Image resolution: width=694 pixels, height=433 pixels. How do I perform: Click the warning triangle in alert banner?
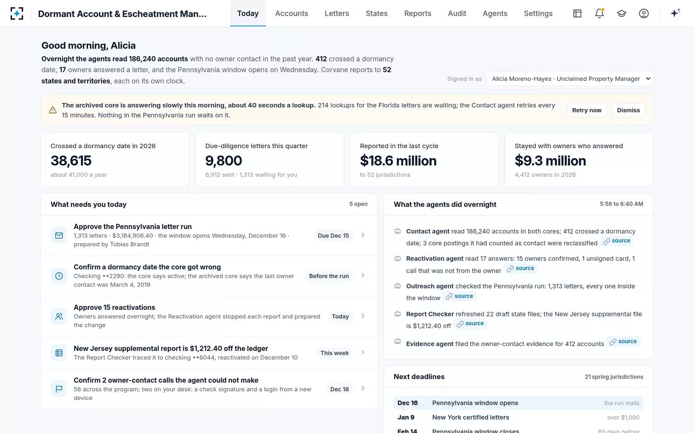53,110
